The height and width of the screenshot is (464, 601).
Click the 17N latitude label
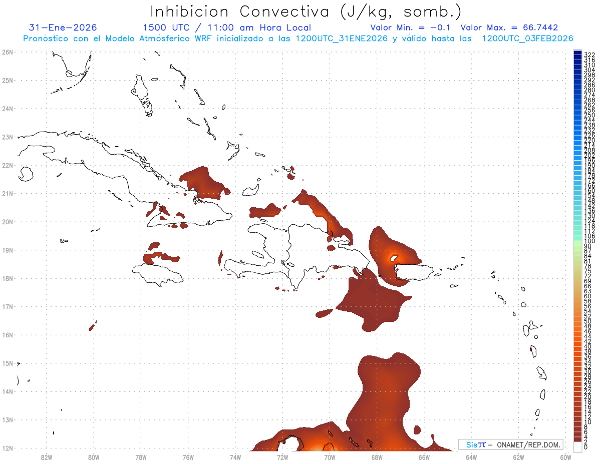(8, 307)
